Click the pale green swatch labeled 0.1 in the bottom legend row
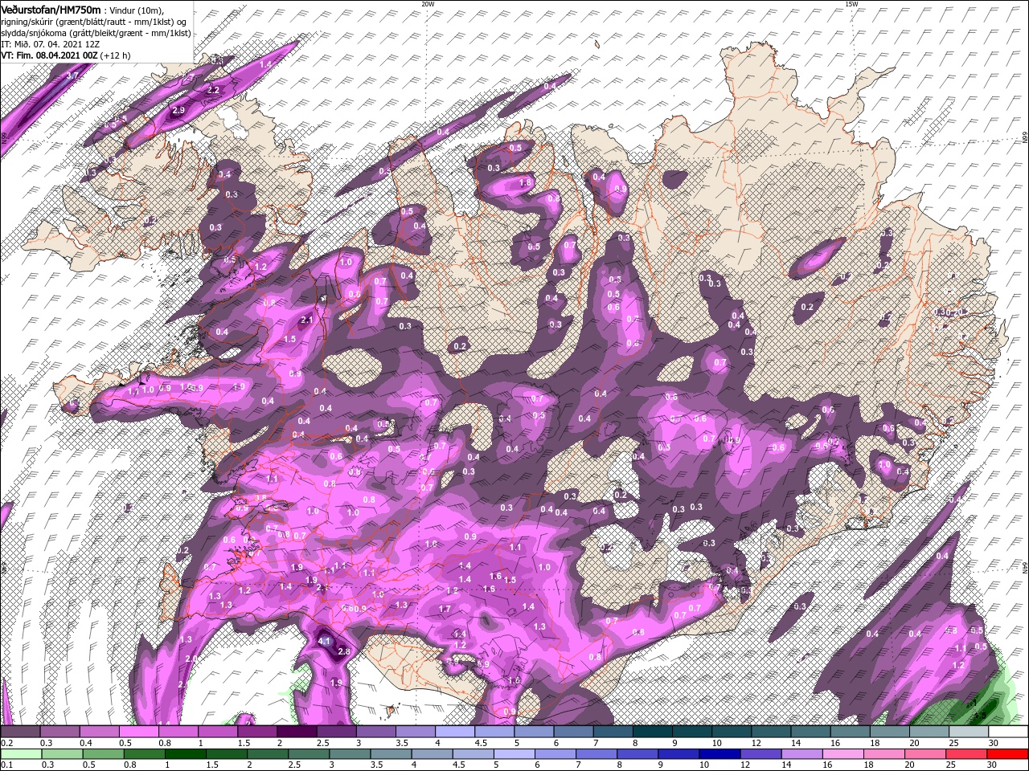The height and width of the screenshot is (771, 1029). (x=19, y=754)
